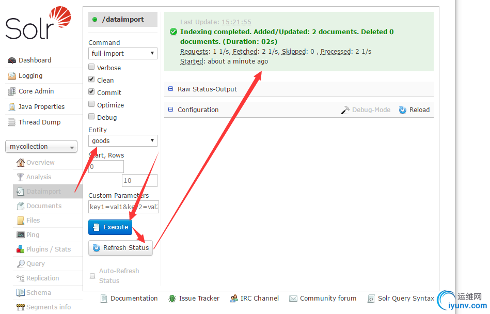Enable the Debug checkbox
Viewport: 490px width, 314px height.
tap(91, 117)
